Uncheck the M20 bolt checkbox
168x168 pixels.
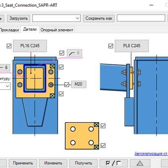click(67, 84)
